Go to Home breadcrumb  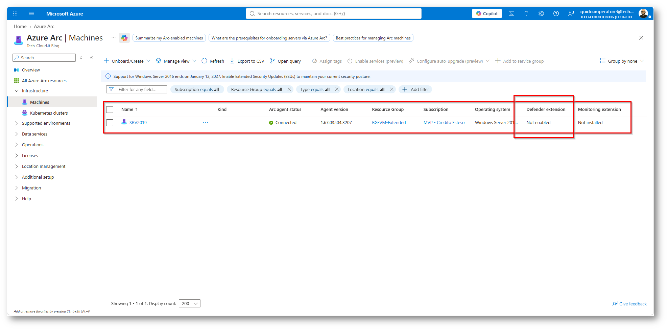pyautogui.click(x=20, y=26)
